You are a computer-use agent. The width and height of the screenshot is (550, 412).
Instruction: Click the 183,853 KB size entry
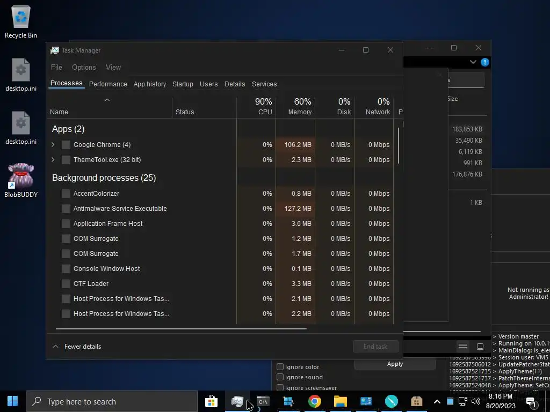click(x=467, y=129)
